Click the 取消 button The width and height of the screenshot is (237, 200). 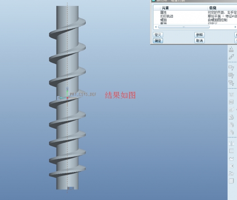point(199,40)
